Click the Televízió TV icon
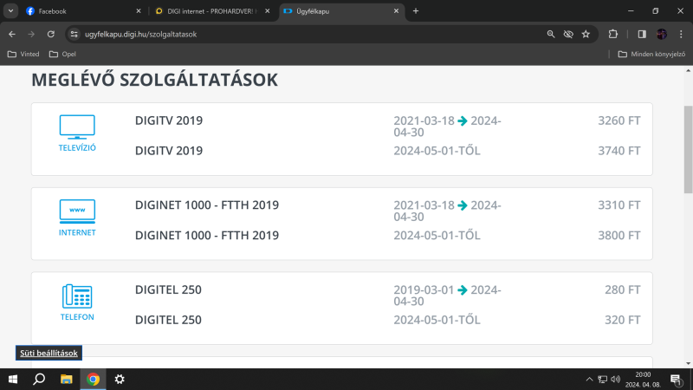Screen dimensions: 693x390 pyautogui.click(x=77, y=127)
